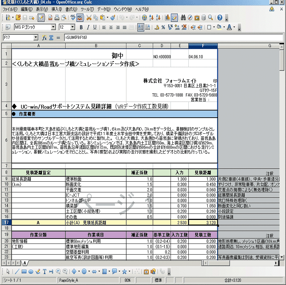
Task: Toggle Show Draw Functions icon
Action: pos(174,18)
